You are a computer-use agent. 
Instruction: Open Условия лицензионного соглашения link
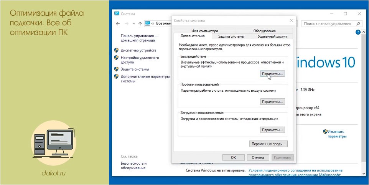pyautogui.click(x=295, y=172)
